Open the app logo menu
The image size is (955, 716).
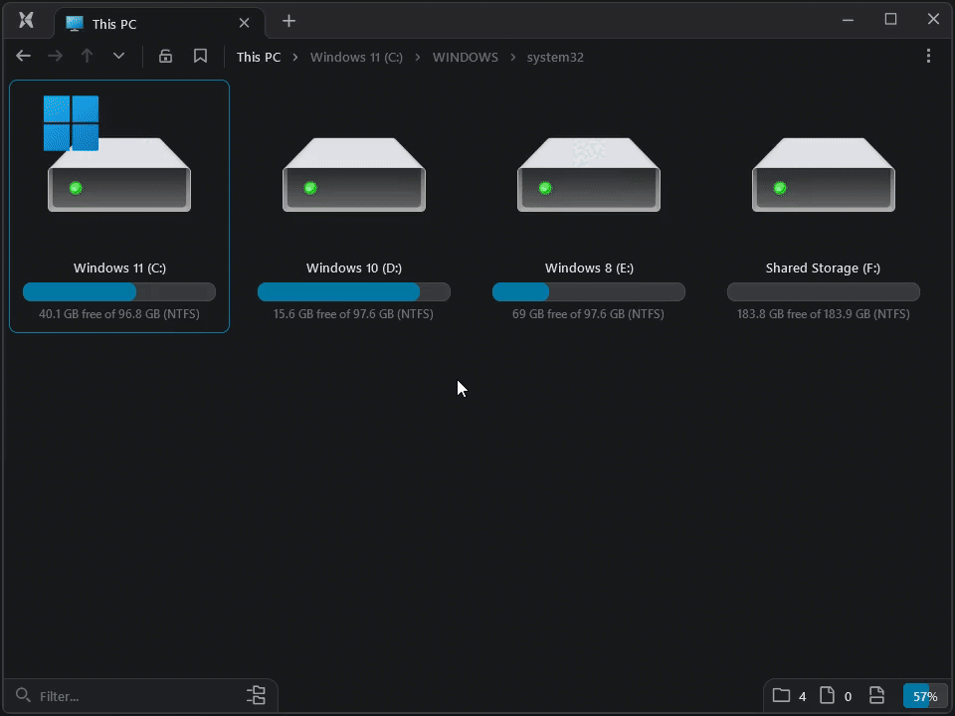click(x=26, y=20)
